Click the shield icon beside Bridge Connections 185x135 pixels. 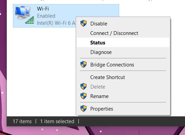click(x=84, y=64)
